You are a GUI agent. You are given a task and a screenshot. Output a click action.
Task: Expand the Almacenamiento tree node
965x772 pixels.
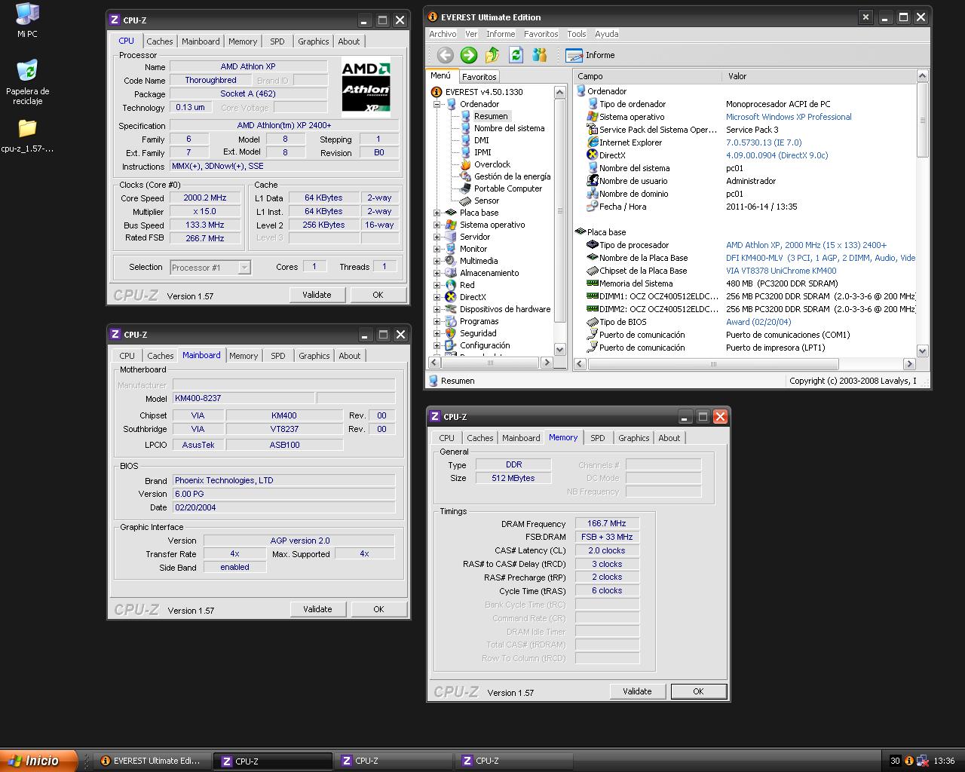(x=437, y=273)
